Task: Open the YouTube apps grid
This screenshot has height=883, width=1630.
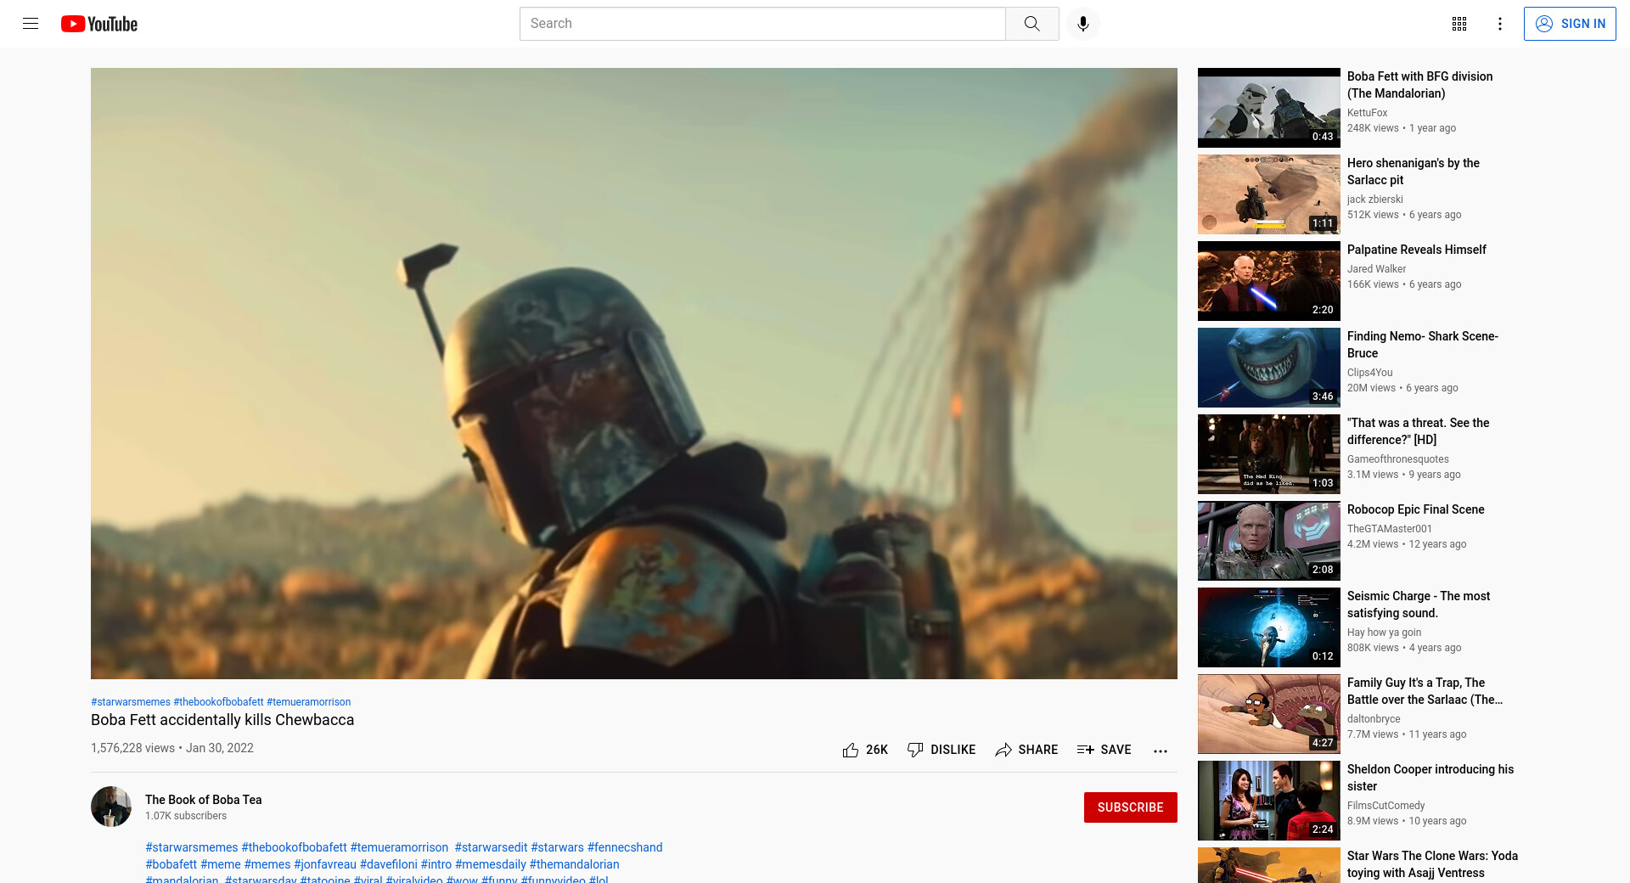Action: (1459, 24)
